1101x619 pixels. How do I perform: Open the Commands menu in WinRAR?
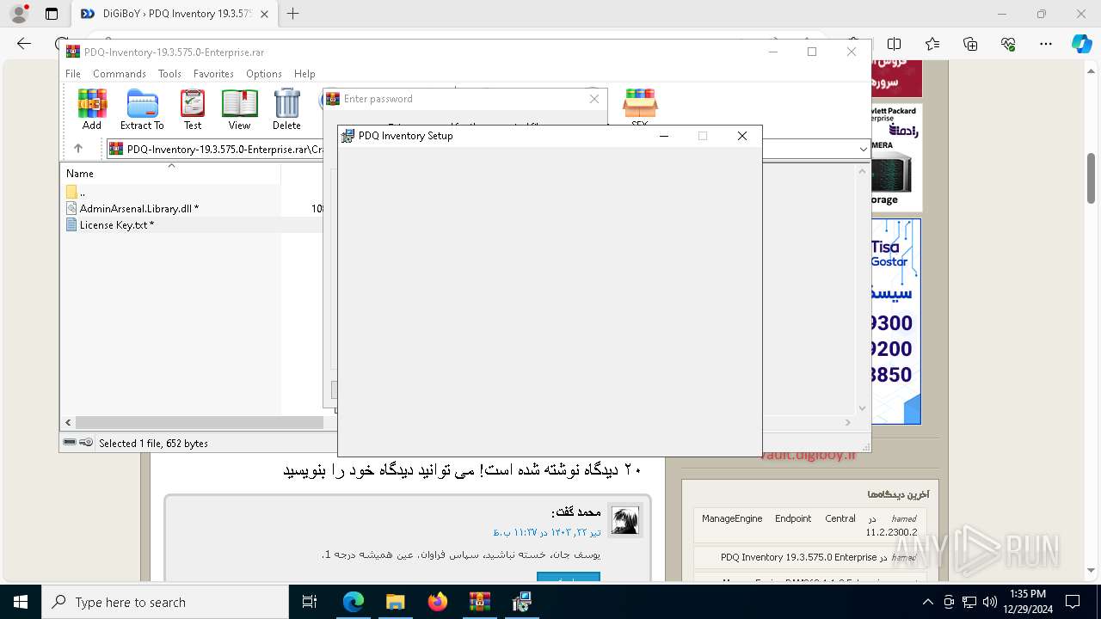point(120,74)
